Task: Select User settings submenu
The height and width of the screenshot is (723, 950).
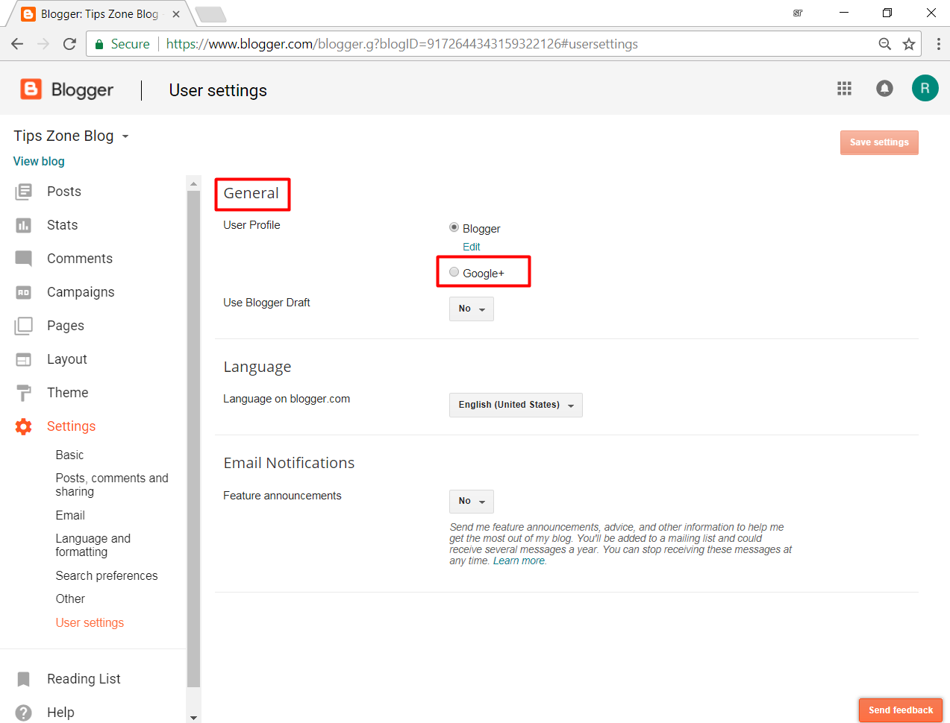Action: click(90, 622)
